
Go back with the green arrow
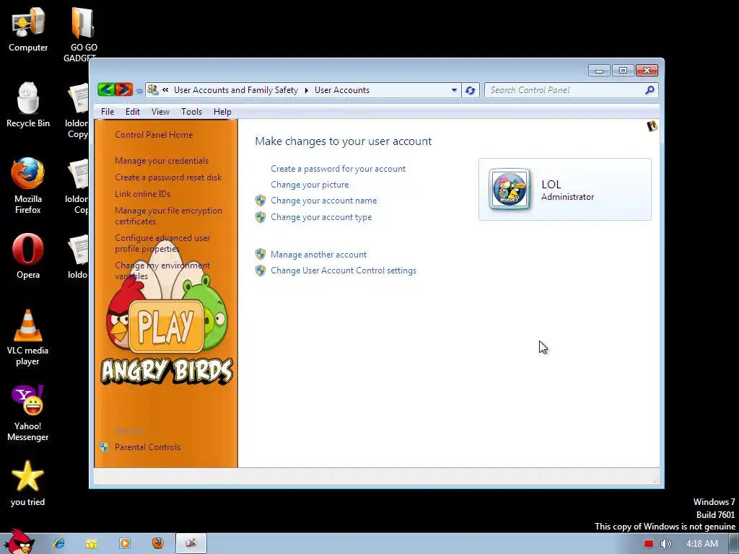coord(106,89)
